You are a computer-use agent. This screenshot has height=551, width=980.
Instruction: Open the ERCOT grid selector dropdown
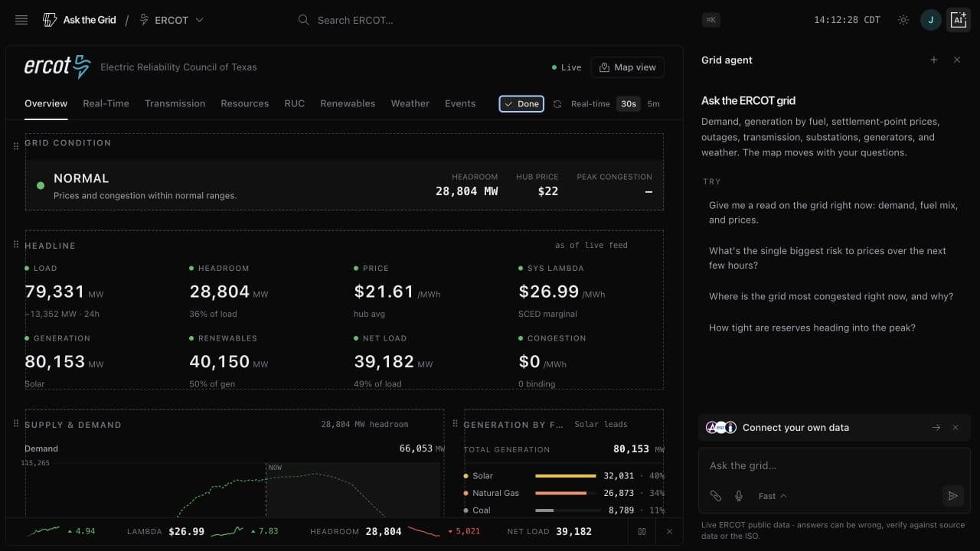tap(171, 20)
